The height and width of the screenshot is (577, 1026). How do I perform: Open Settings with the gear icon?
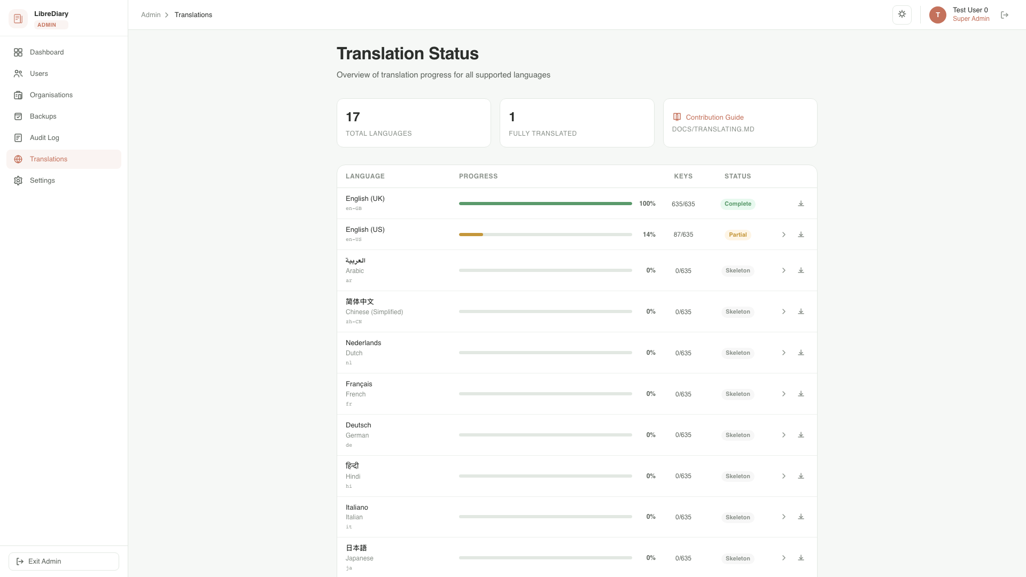pos(19,181)
